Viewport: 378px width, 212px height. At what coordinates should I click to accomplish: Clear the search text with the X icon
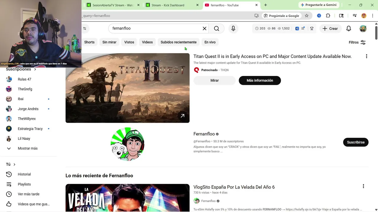pos(204,29)
